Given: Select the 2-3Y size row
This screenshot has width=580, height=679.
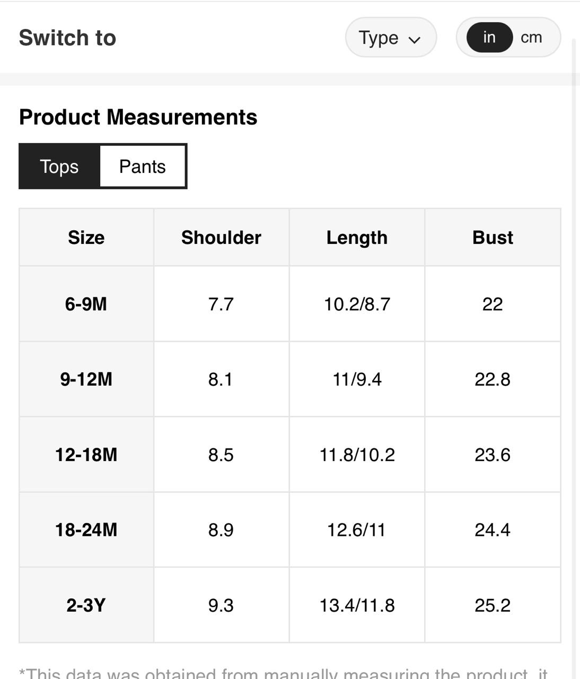Looking at the screenshot, I should (x=86, y=605).
